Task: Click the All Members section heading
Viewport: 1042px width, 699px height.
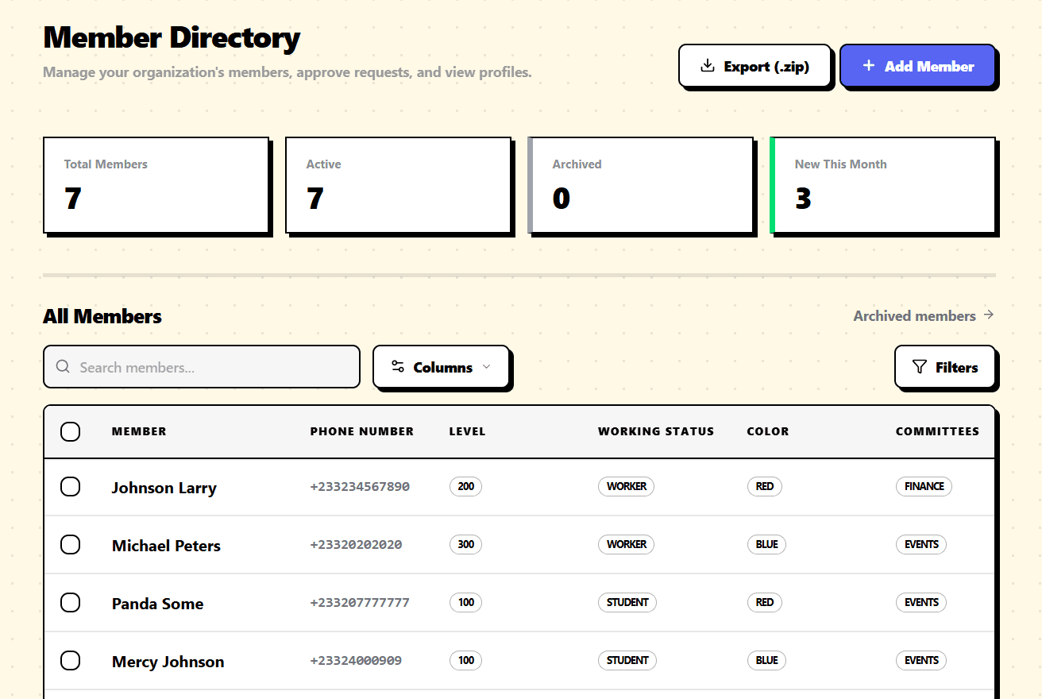Action: click(102, 316)
